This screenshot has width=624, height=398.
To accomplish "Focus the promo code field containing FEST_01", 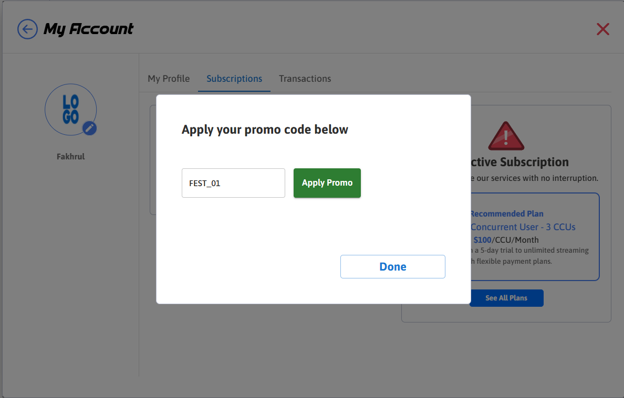I will pyautogui.click(x=233, y=183).
